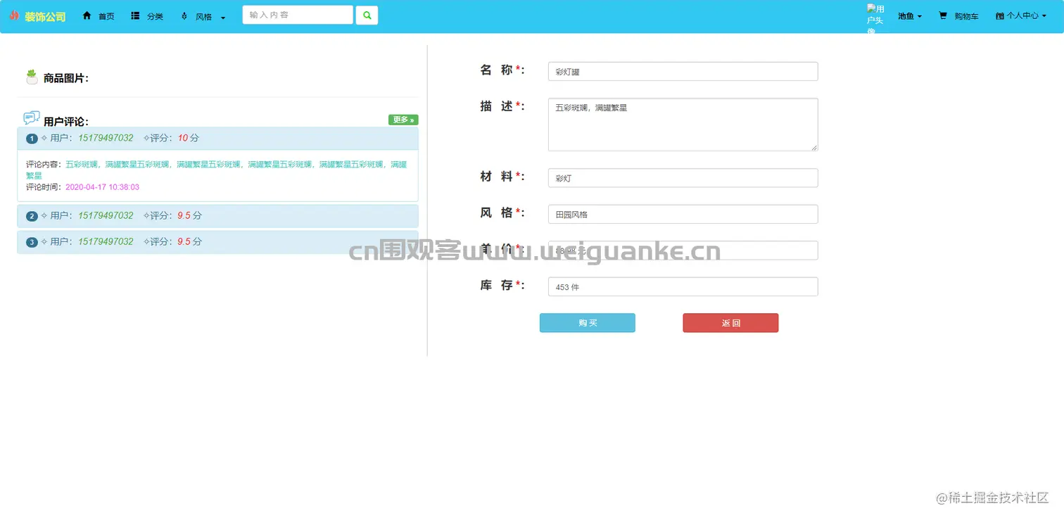The width and height of the screenshot is (1064, 520).
Task: Click the home icon in navbar
Action: pyautogui.click(x=87, y=15)
